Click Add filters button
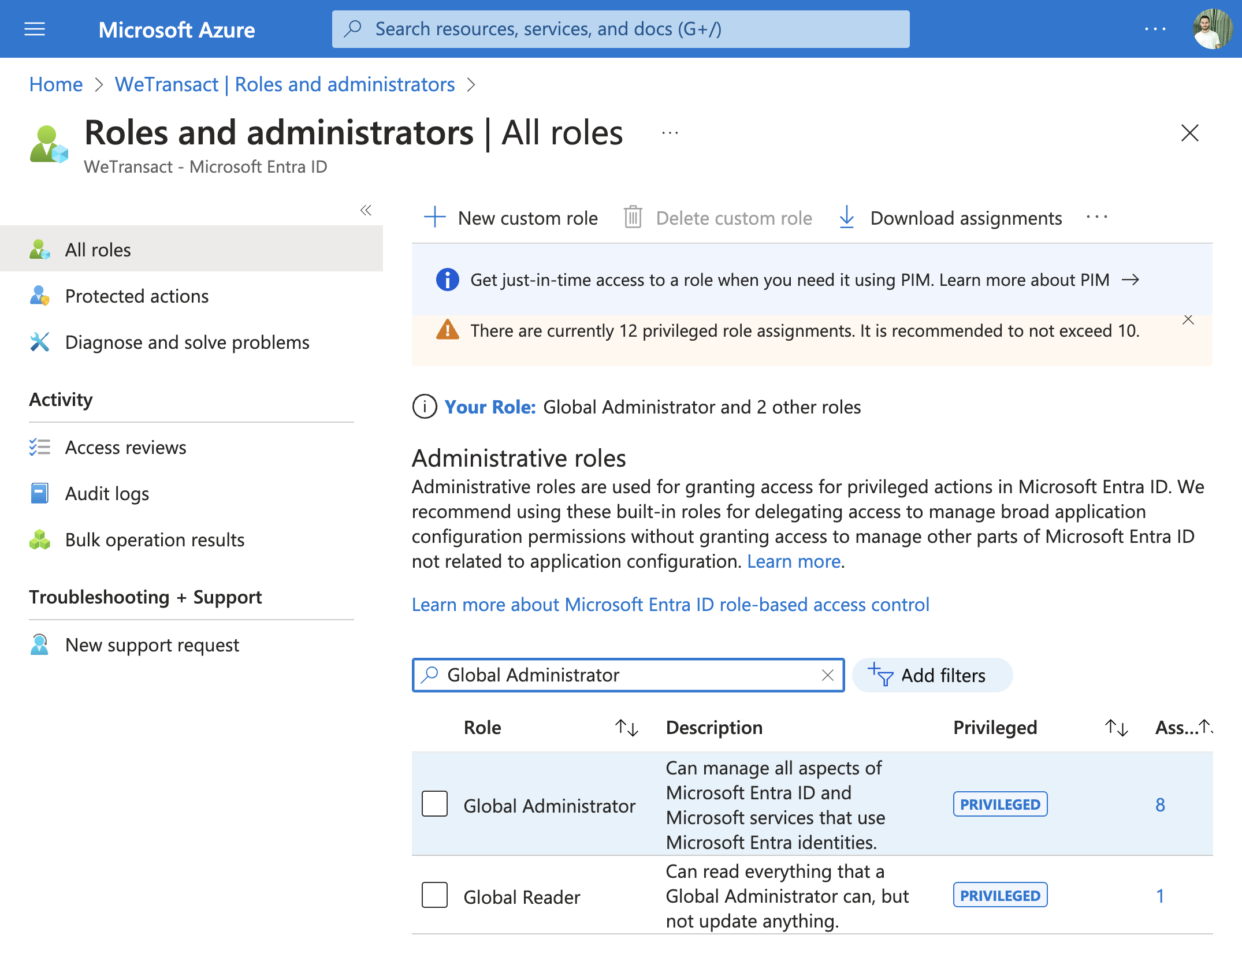The image size is (1242, 961). (x=932, y=675)
